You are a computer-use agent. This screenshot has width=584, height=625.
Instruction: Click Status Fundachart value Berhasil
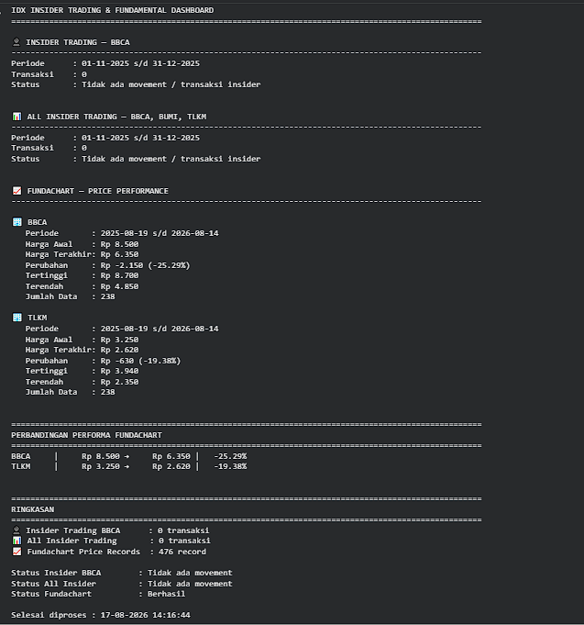pyautogui.click(x=167, y=594)
